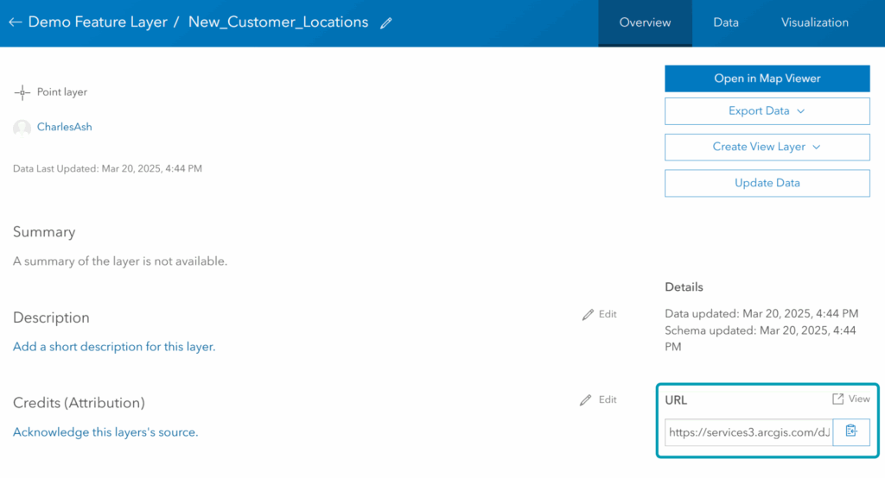
Task: Click the Point layer label
Action: (x=62, y=92)
